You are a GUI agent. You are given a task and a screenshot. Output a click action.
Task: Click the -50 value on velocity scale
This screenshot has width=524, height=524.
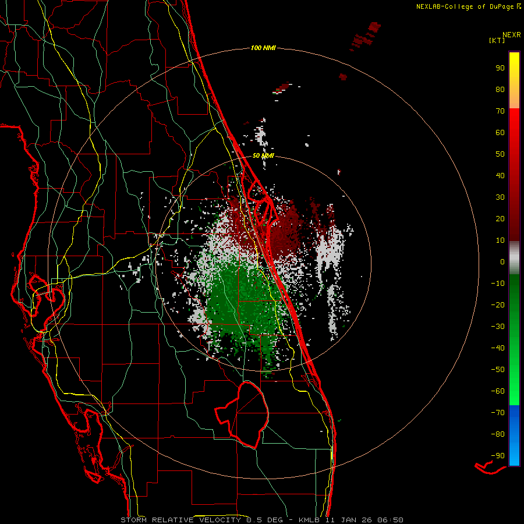[x=498, y=370]
